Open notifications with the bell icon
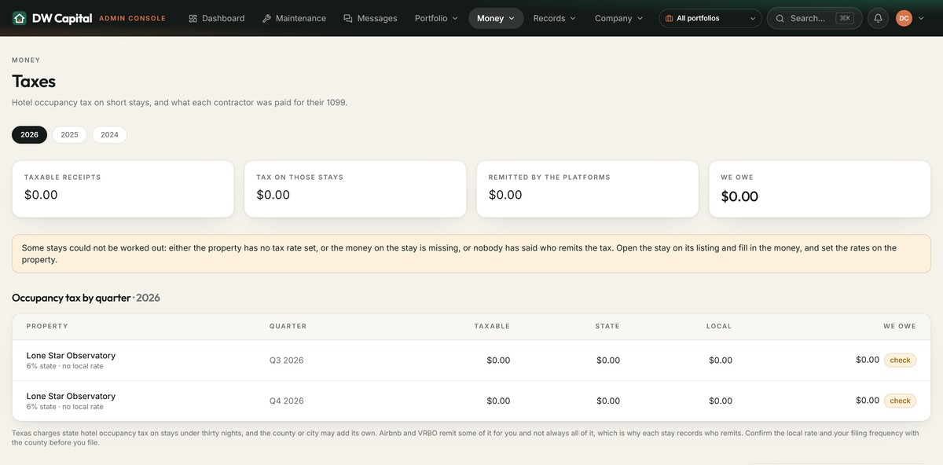943x465 pixels. (879, 18)
